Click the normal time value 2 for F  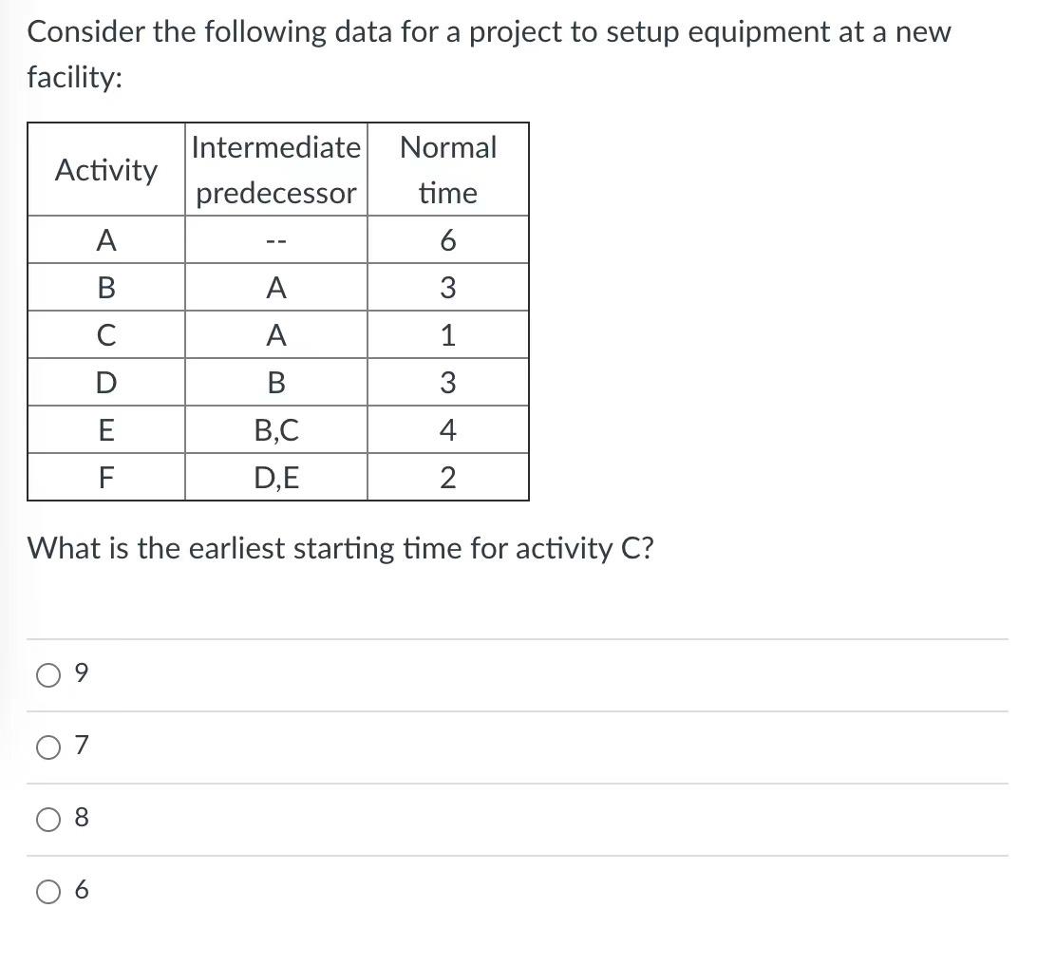pyautogui.click(x=447, y=477)
